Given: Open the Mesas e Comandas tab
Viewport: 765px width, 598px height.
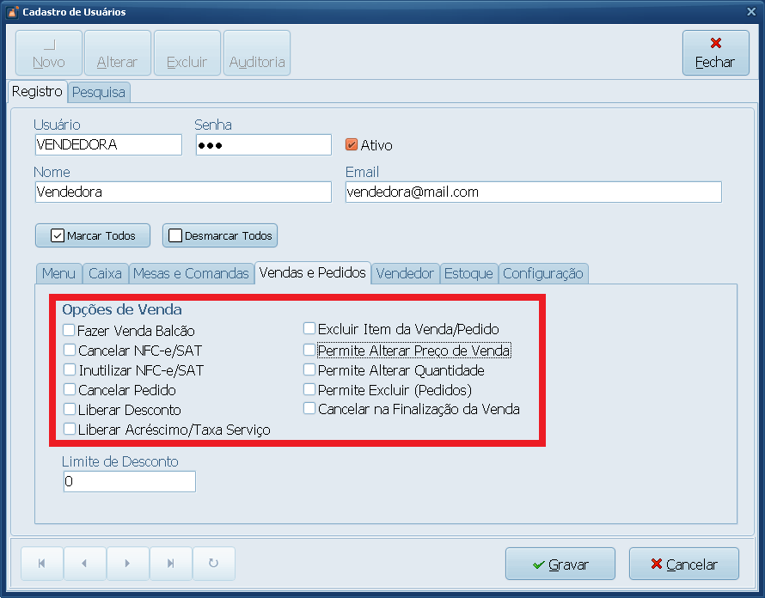Looking at the screenshot, I should 191,273.
